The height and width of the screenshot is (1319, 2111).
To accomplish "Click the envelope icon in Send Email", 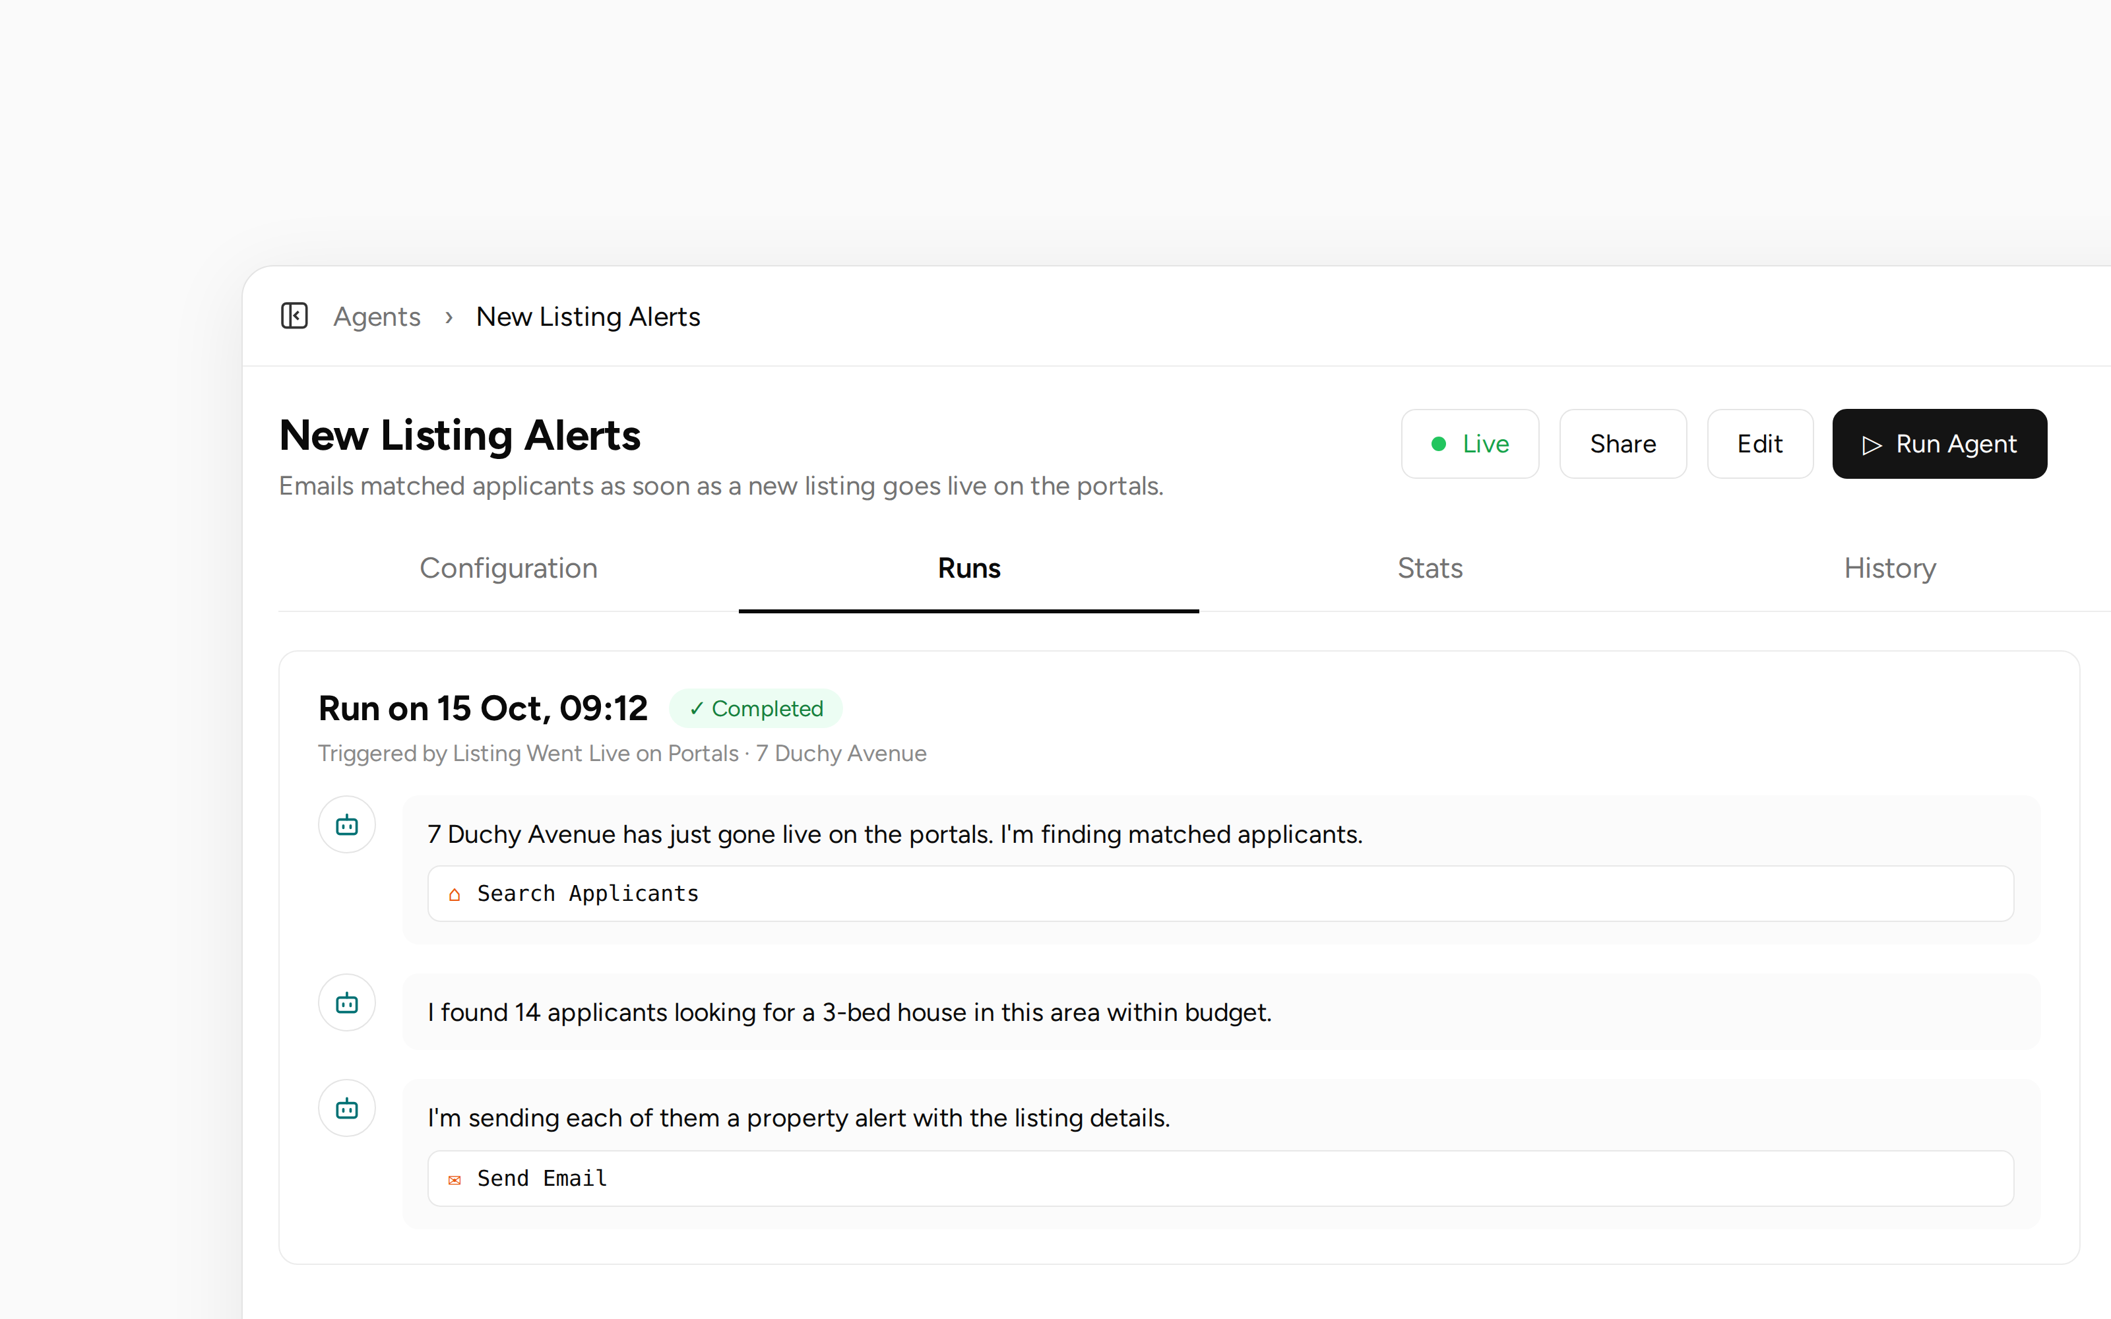I will pyautogui.click(x=455, y=1181).
